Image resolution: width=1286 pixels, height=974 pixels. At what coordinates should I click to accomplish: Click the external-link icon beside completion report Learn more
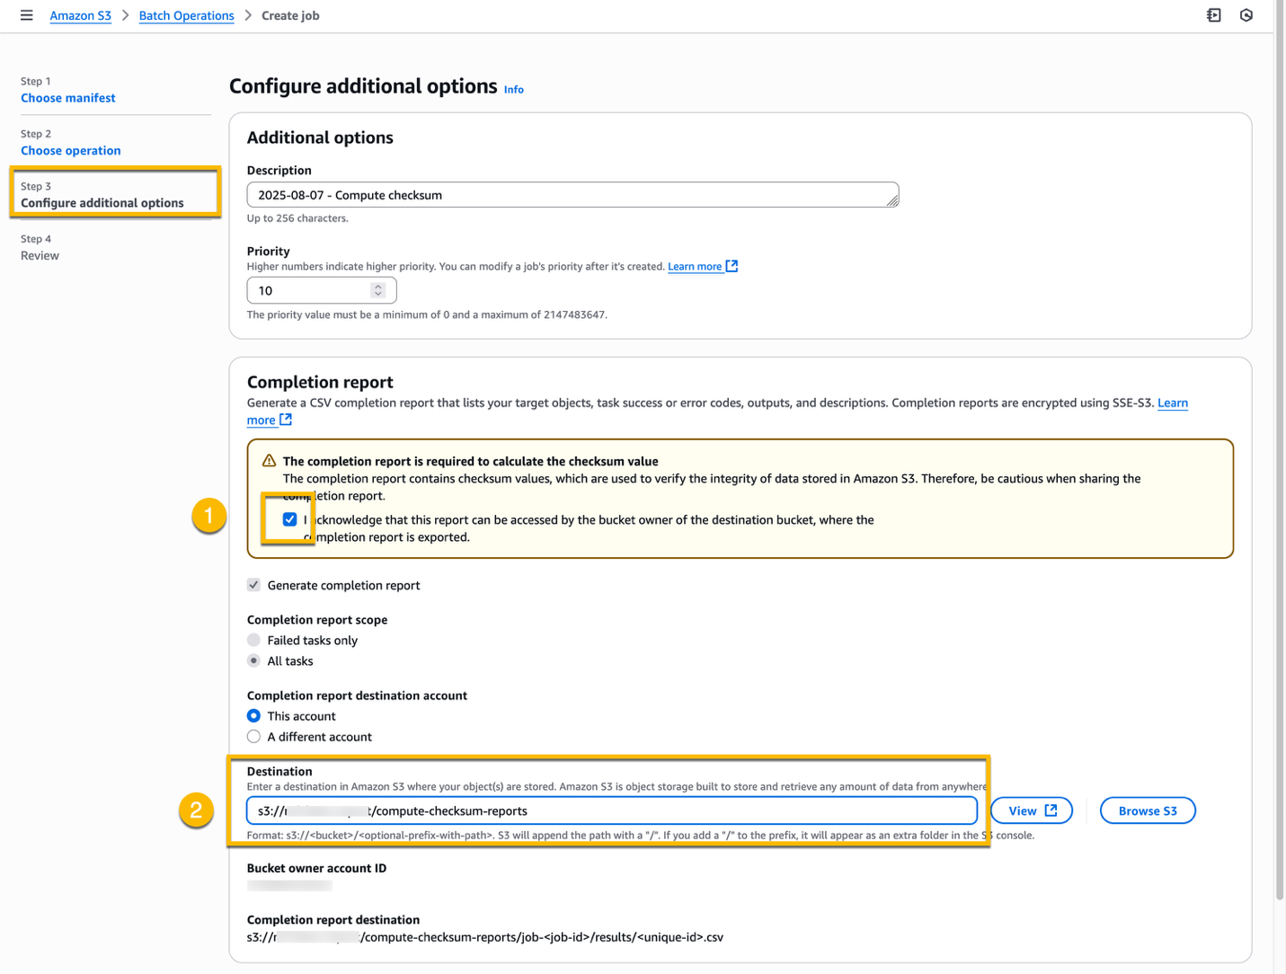(284, 420)
